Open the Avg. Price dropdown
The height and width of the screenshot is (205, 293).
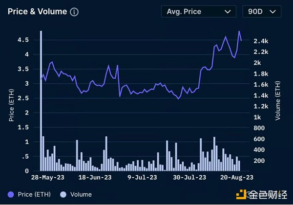(198, 12)
